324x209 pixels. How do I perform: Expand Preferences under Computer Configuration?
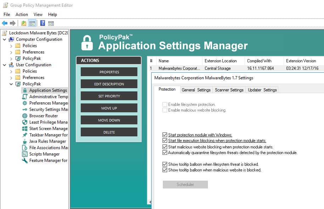[11, 52]
